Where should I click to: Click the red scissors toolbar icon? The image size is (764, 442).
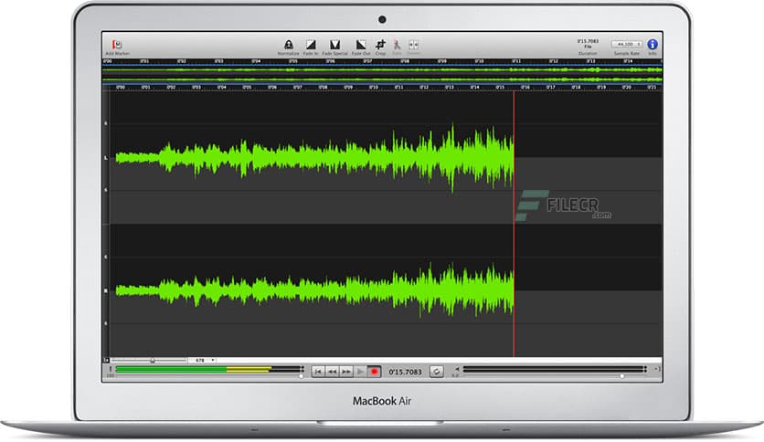(398, 45)
